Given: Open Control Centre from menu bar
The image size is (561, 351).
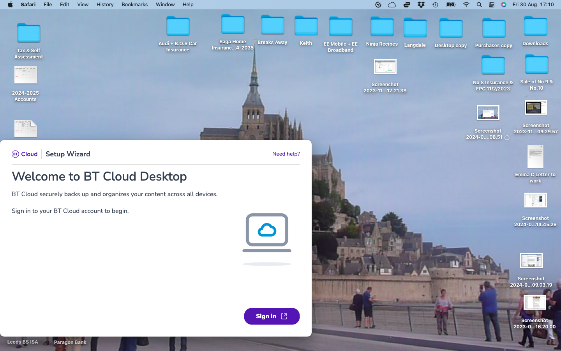Looking at the screenshot, I should [492, 5].
